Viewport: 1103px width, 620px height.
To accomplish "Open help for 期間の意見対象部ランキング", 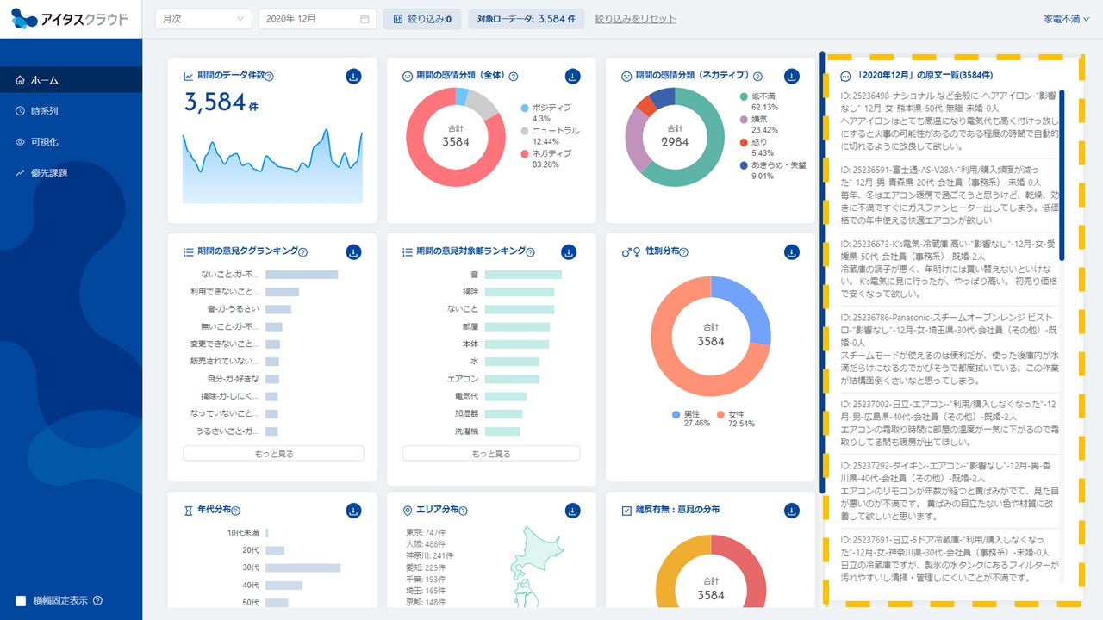I will (x=530, y=252).
